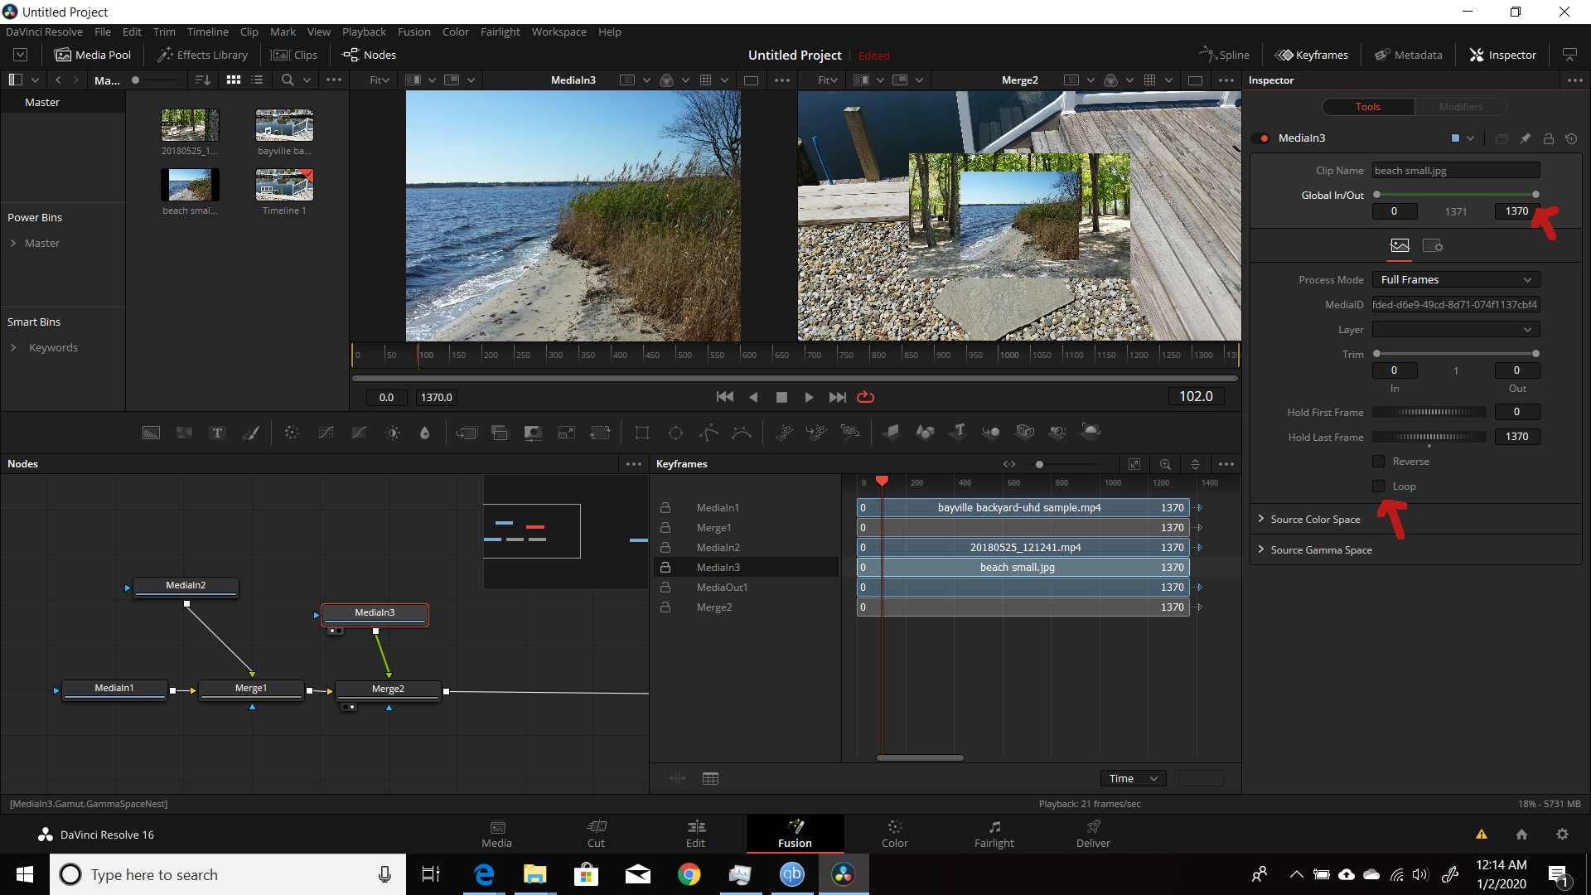Expand Keywords under Smart Bins
Viewport: 1591px width, 895px height.
[x=13, y=347]
